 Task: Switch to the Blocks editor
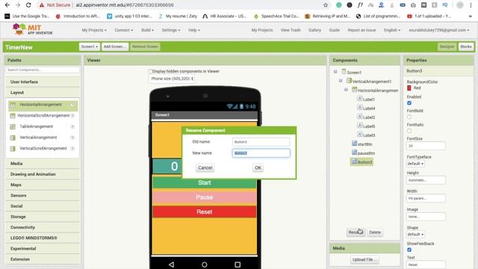click(x=466, y=46)
